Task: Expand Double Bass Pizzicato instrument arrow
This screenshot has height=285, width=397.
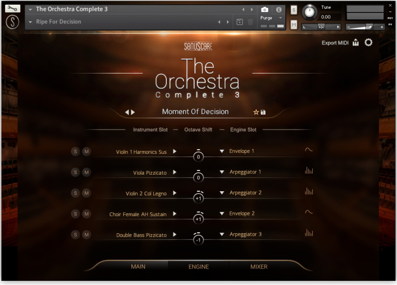Action: [x=175, y=234]
